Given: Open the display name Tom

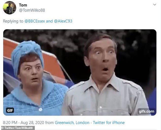Looking at the screenshot, I should (x=23, y=5).
